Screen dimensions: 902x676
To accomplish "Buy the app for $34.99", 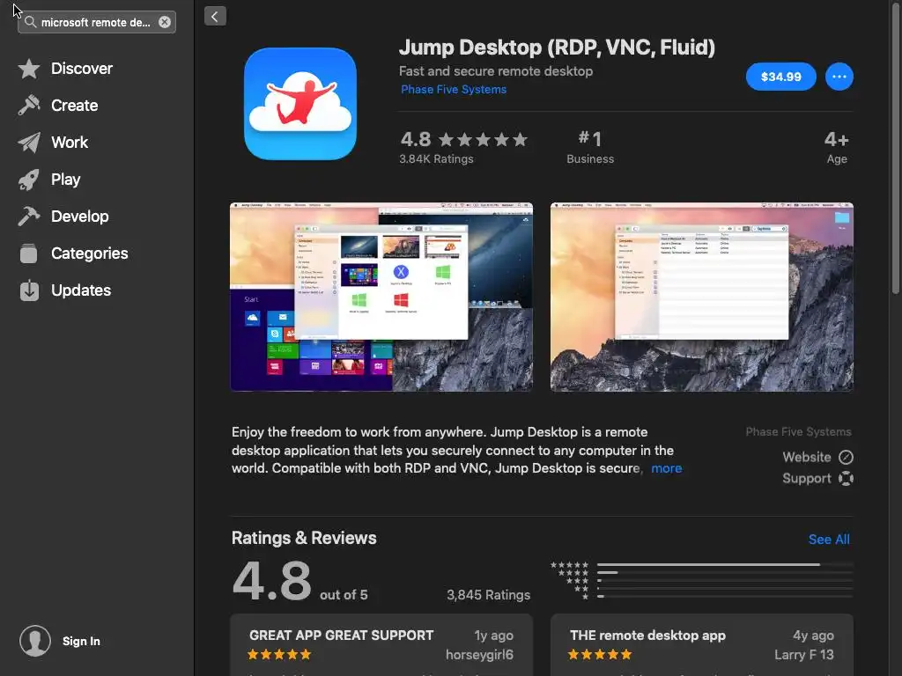I will pyautogui.click(x=780, y=77).
